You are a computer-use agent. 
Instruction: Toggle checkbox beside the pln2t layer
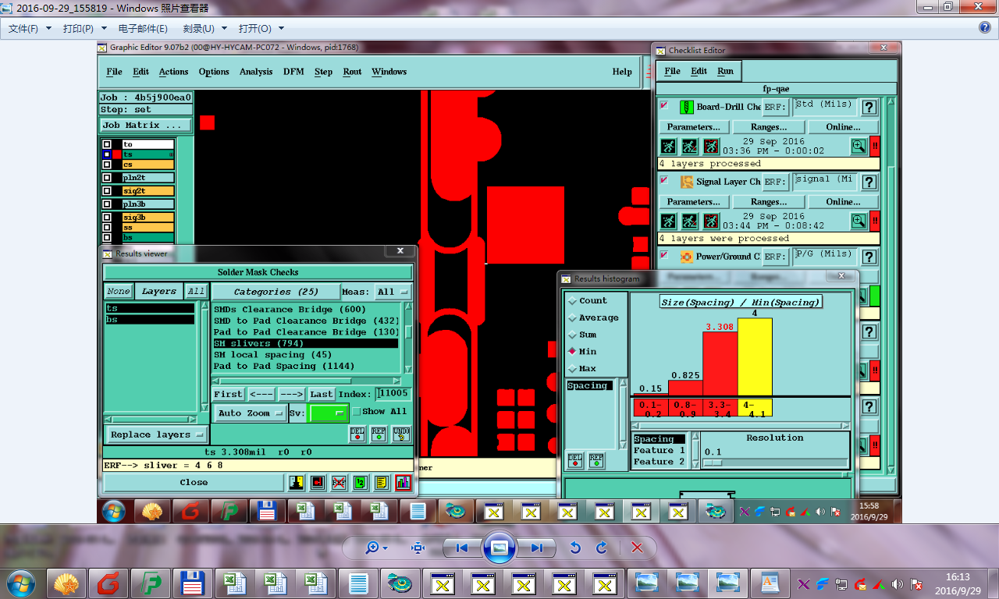tap(107, 178)
